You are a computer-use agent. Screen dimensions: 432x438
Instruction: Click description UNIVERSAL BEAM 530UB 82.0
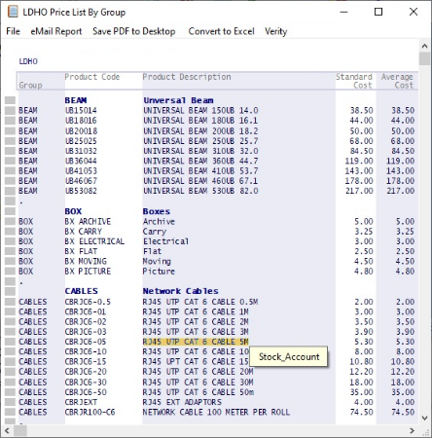[200, 191]
